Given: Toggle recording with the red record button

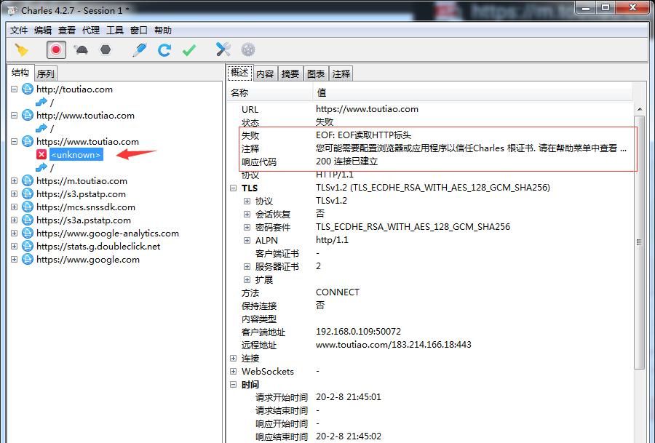Looking at the screenshot, I should (x=57, y=49).
